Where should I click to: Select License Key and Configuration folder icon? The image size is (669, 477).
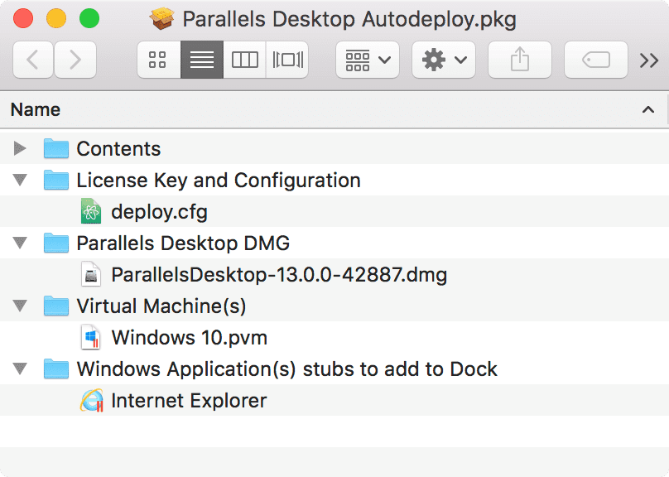(56, 179)
